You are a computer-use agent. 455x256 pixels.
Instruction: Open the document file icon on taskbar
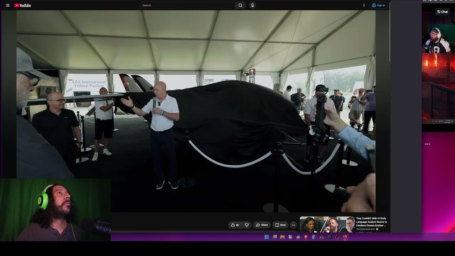pos(290,237)
